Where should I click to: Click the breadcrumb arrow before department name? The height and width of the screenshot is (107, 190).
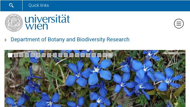6,40
